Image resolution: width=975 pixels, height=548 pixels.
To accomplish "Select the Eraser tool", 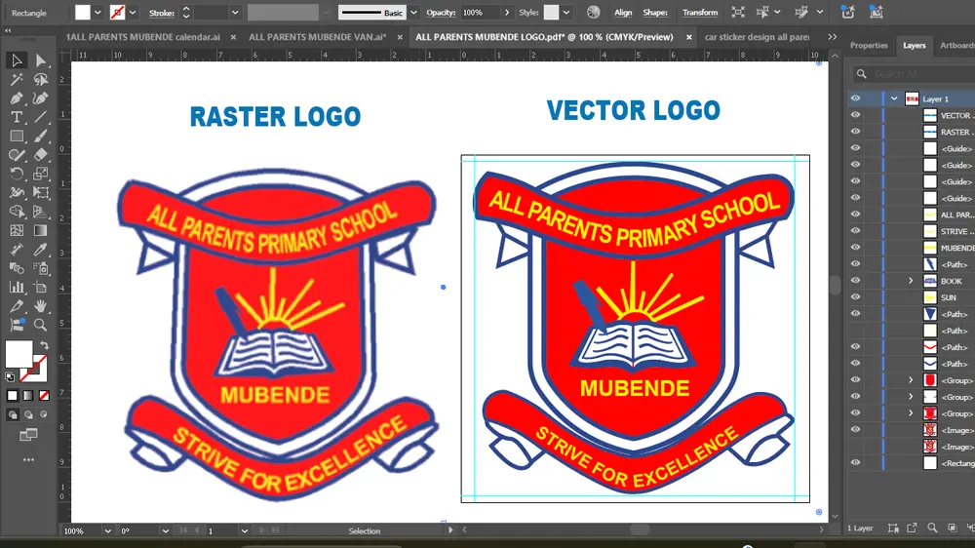I will point(40,155).
